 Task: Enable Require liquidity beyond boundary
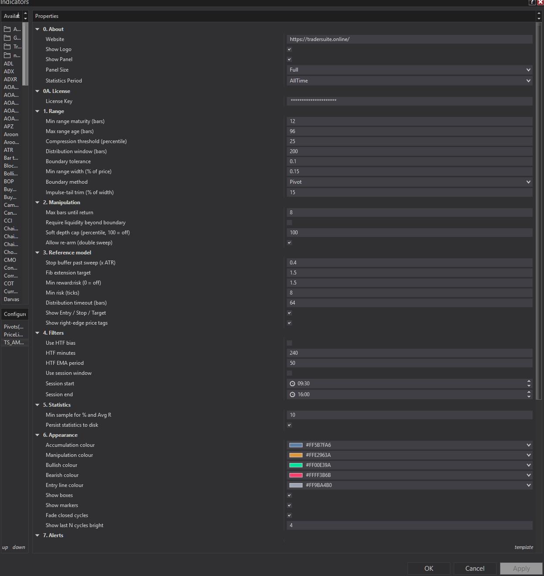pyautogui.click(x=289, y=223)
